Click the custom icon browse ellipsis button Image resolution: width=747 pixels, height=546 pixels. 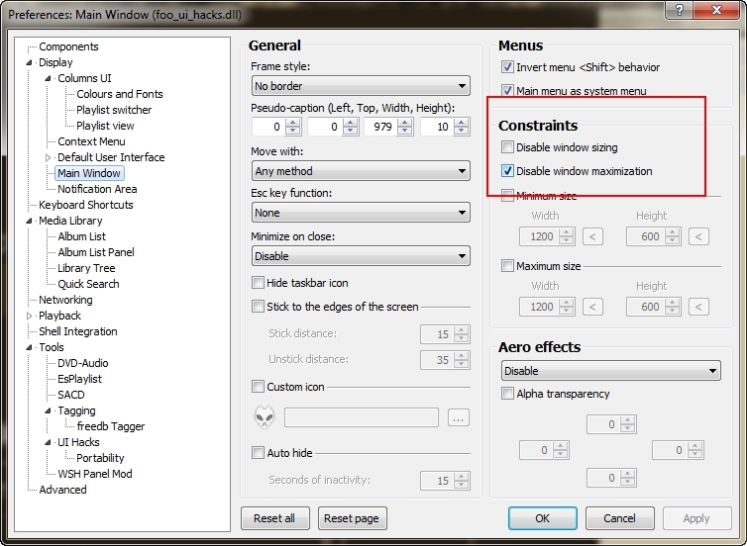click(458, 418)
